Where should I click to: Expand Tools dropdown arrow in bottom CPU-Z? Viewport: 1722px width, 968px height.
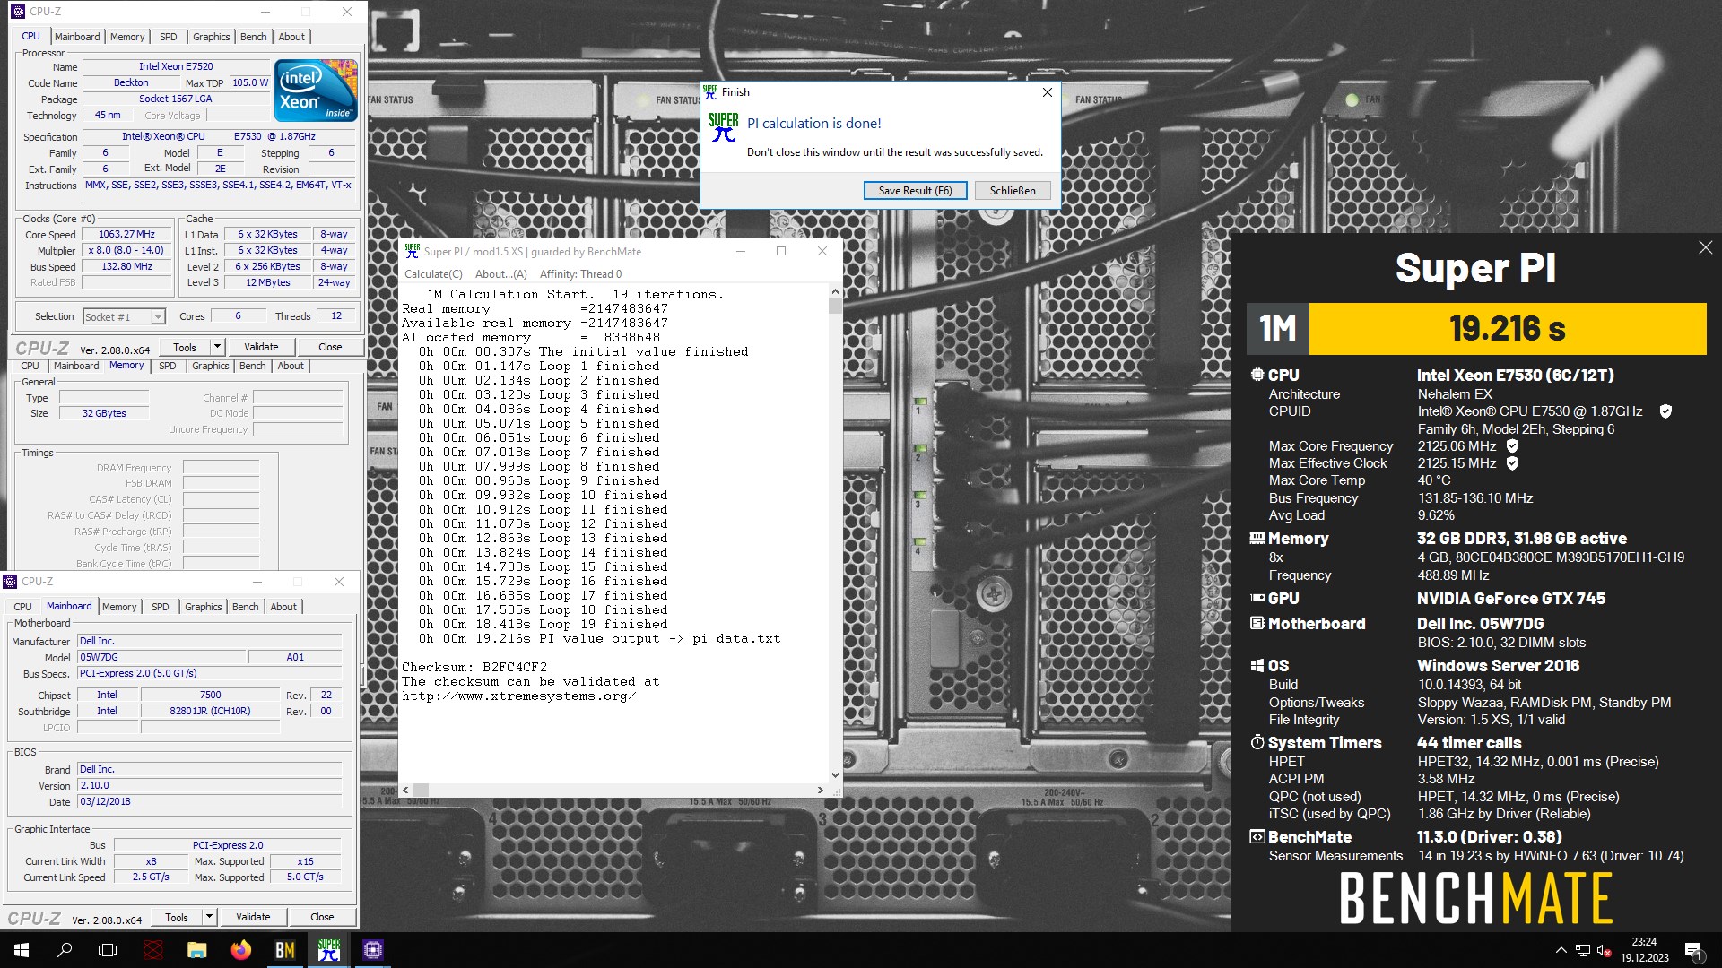[x=208, y=917]
